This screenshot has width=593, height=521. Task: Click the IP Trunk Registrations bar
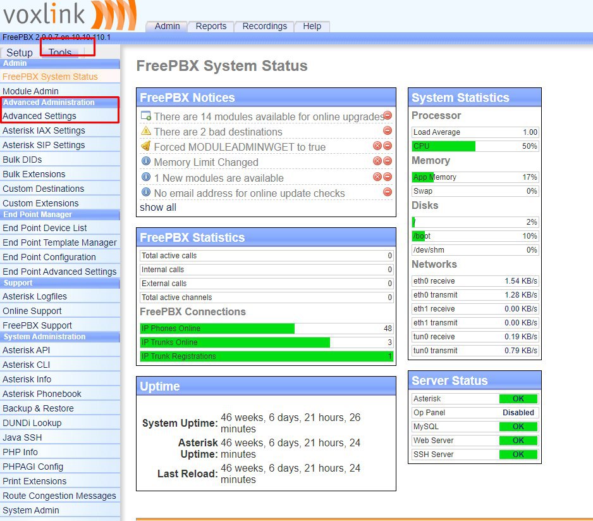point(266,356)
